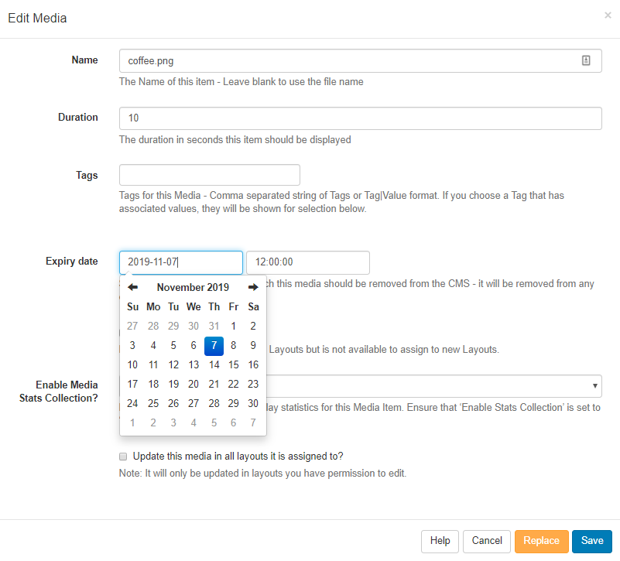Click into the Tags input box

tap(209, 175)
